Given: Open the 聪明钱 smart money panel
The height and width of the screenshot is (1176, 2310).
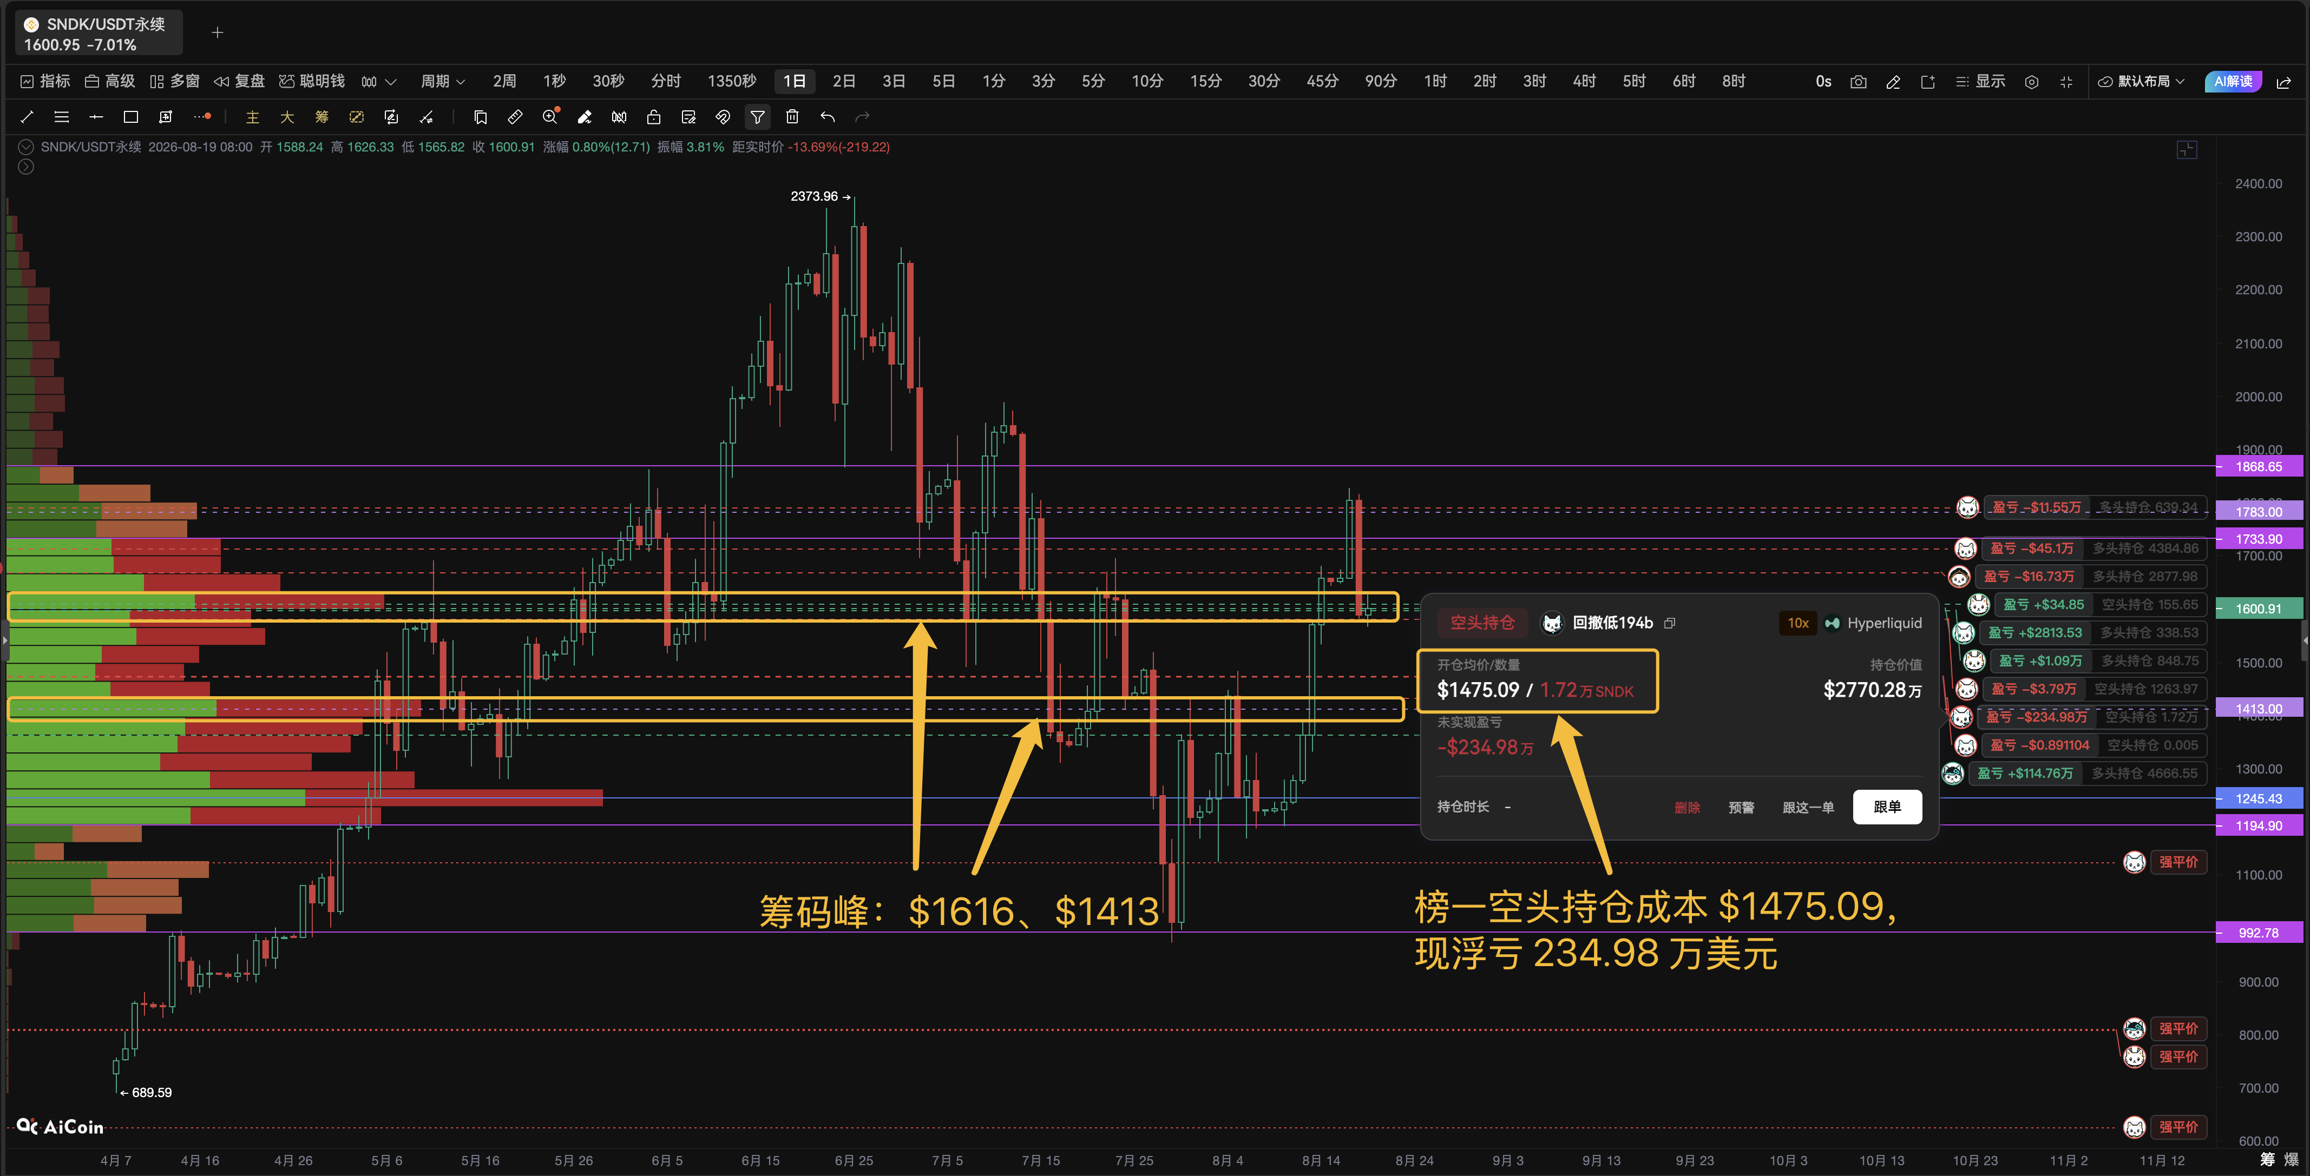Looking at the screenshot, I should [x=312, y=82].
